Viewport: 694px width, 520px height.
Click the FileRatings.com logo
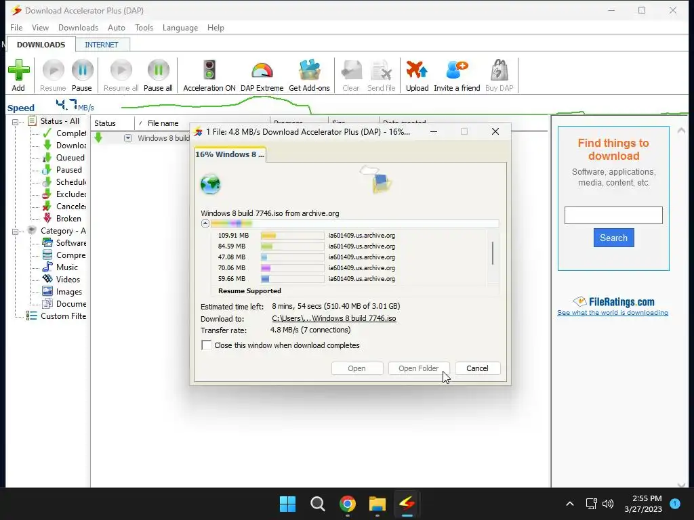[x=613, y=302]
